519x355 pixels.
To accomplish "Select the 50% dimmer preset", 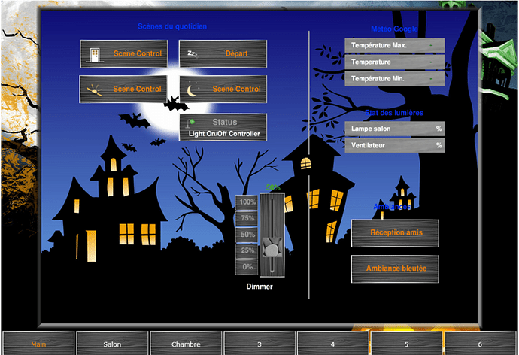I will point(247,235).
